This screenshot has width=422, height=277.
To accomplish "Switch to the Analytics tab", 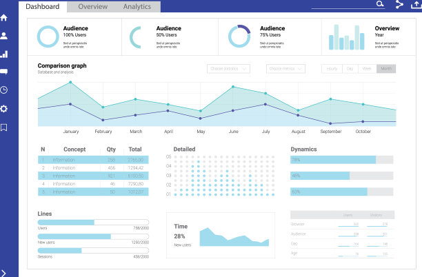I will [x=137, y=6].
